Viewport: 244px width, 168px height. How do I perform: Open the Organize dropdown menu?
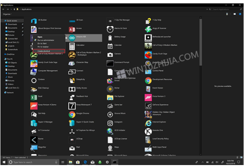7,14
